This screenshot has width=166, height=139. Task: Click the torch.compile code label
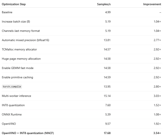12,87
